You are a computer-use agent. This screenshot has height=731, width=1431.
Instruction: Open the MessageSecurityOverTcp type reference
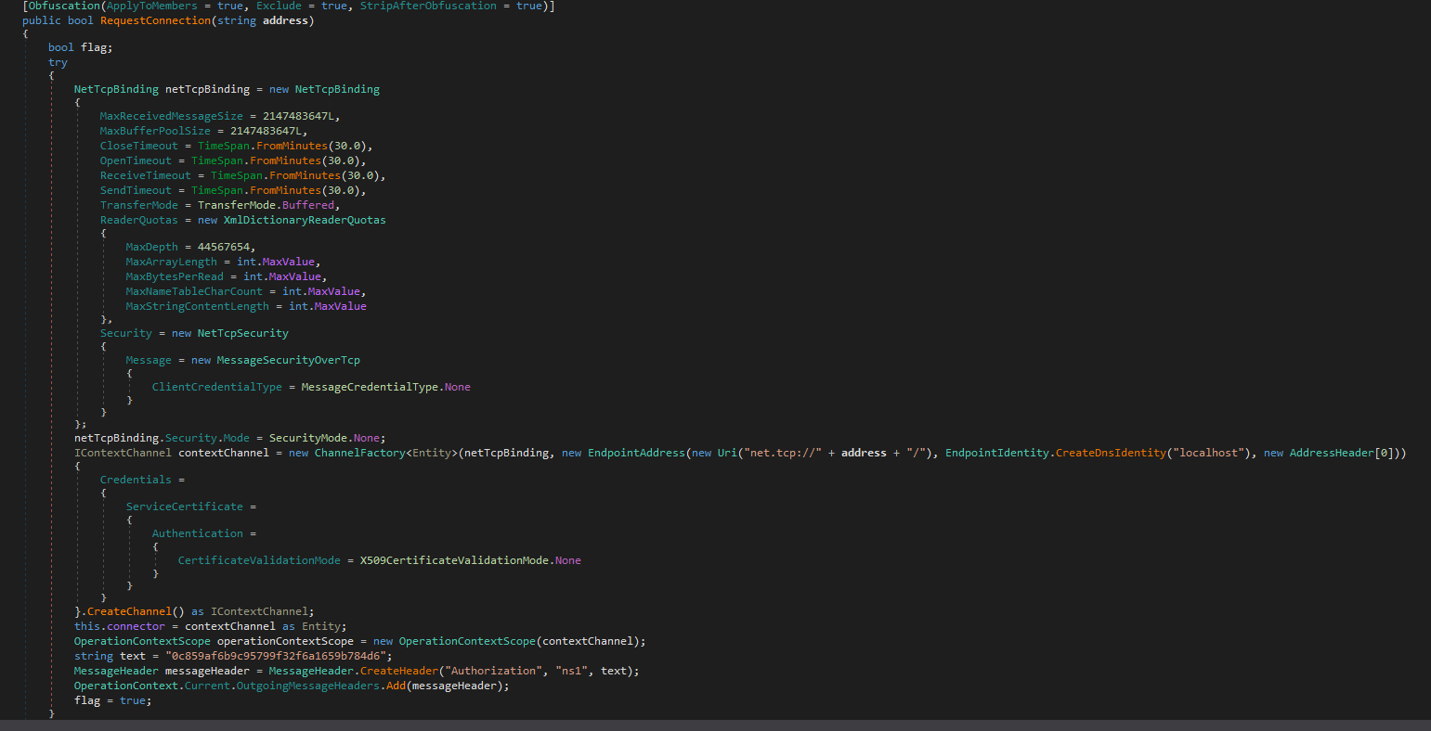(289, 360)
